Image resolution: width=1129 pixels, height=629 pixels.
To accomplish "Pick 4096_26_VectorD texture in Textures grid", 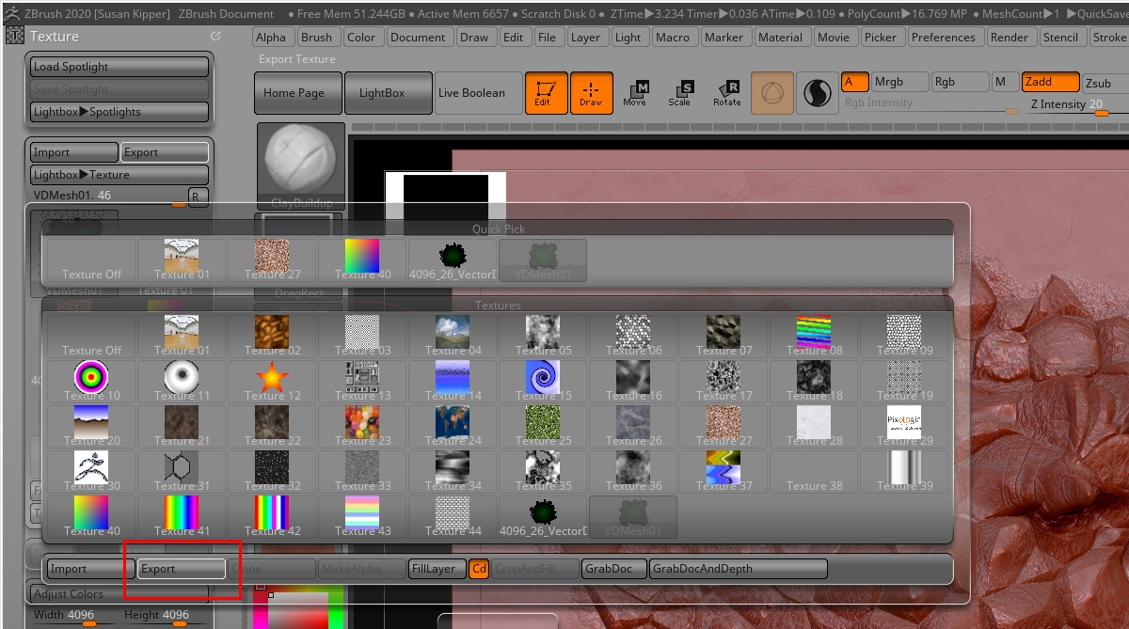I will [543, 516].
